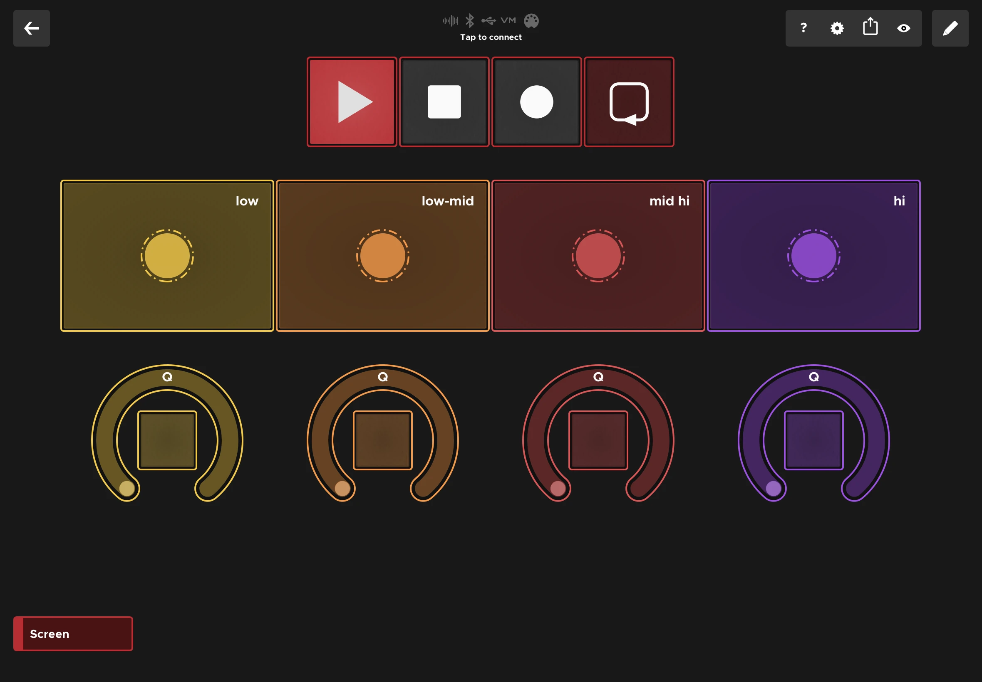Toggle the eye preview icon
The image size is (982, 682).
point(903,28)
